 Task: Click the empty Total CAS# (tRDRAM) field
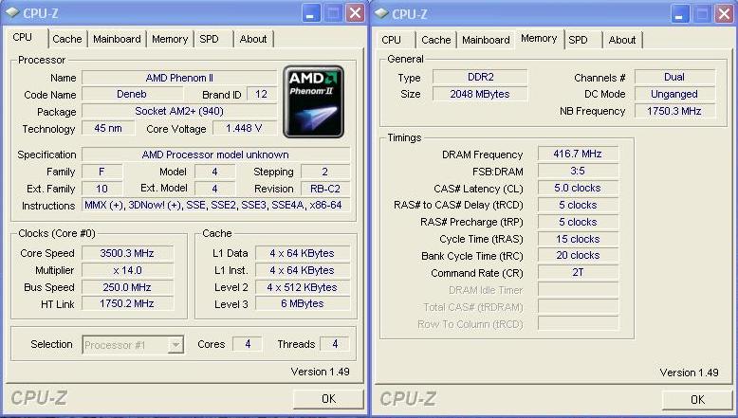tap(578, 306)
